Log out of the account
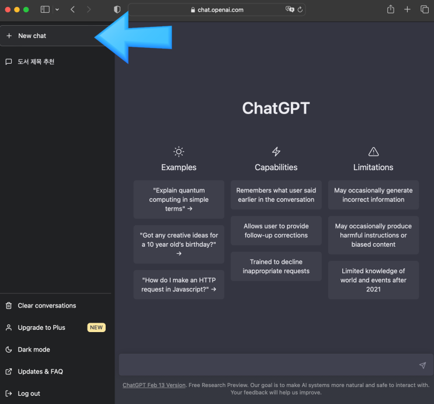The height and width of the screenshot is (404, 434). (55, 393)
